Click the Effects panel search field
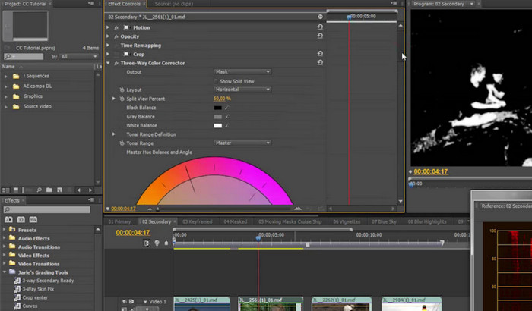 pos(47,209)
